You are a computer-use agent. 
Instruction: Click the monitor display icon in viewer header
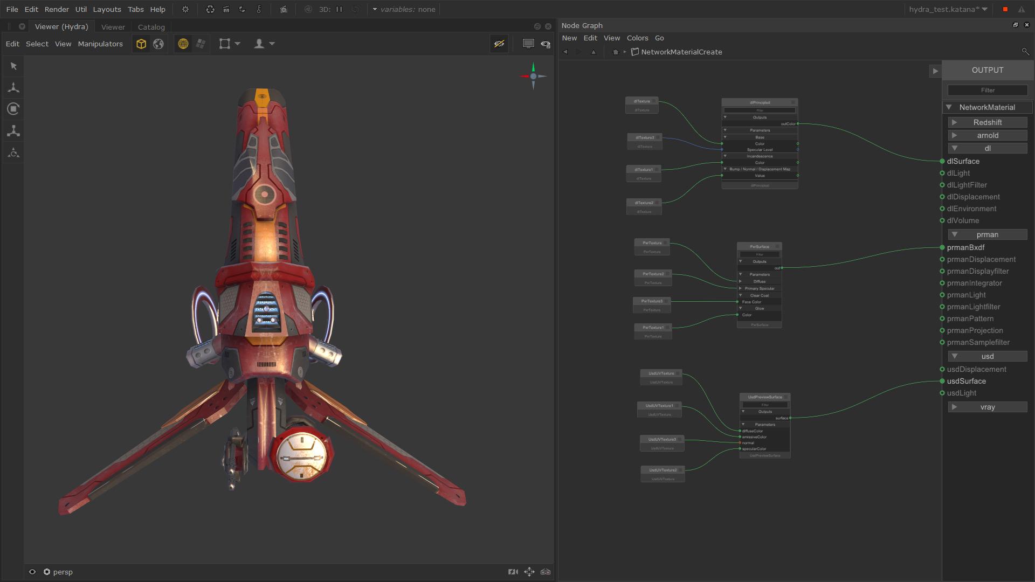[x=528, y=44]
